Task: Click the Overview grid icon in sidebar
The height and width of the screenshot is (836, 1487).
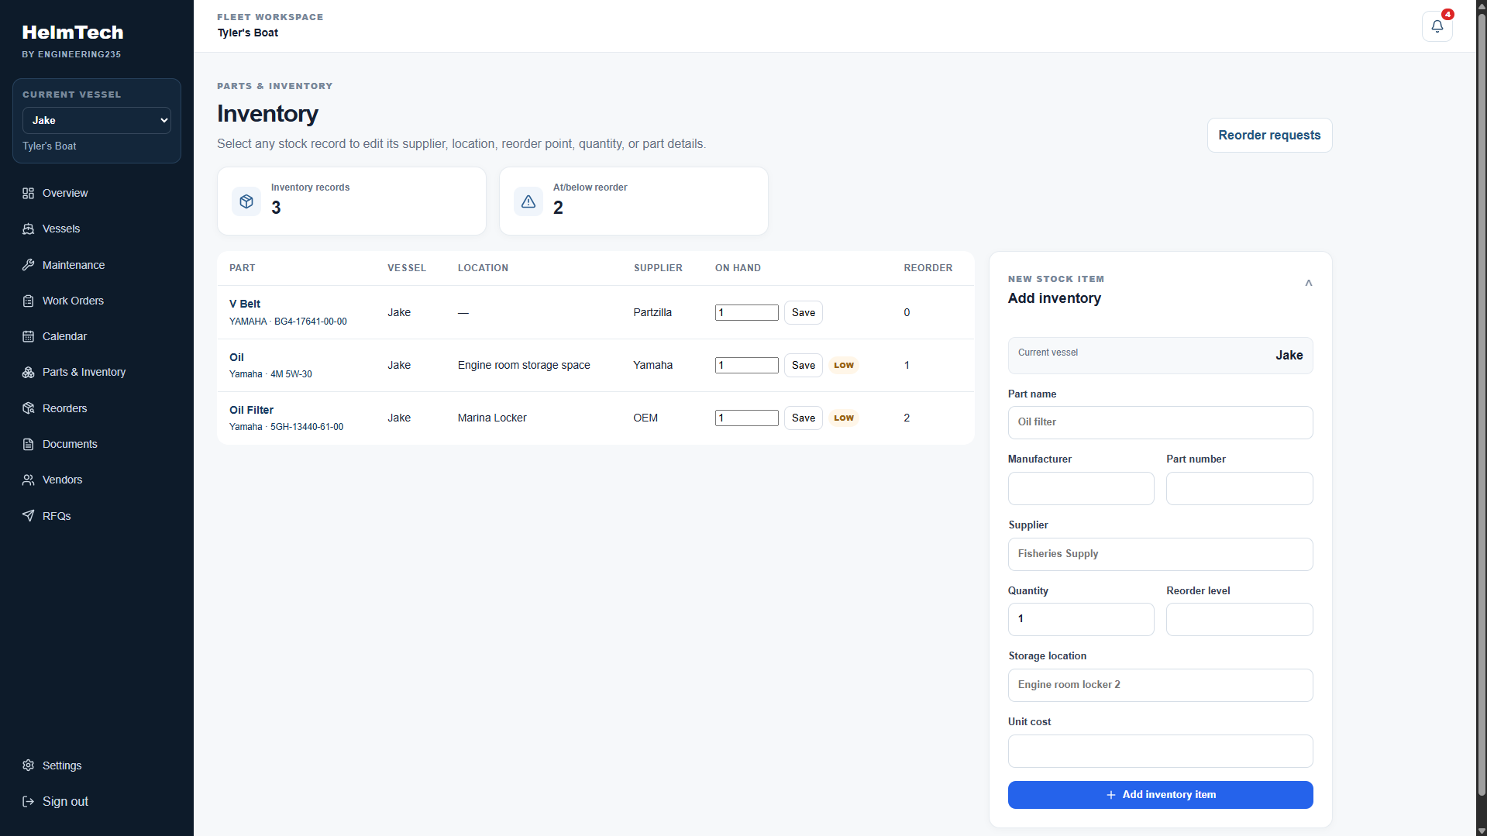Action: pyautogui.click(x=29, y=193)
